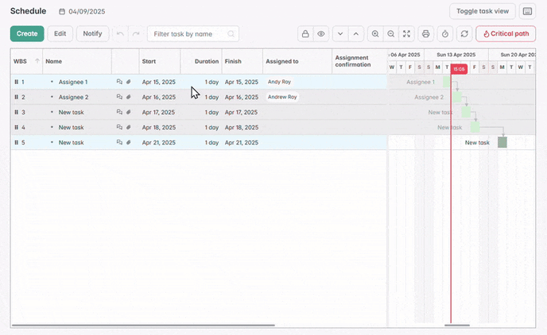Click the Assigned to column header

297,61
